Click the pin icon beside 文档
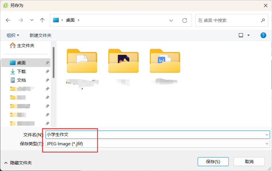Screen dimensions: 272x171 click(x=47, y=80)
